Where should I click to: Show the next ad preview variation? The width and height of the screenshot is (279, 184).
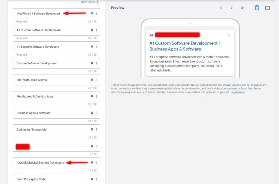coord(232,8)
